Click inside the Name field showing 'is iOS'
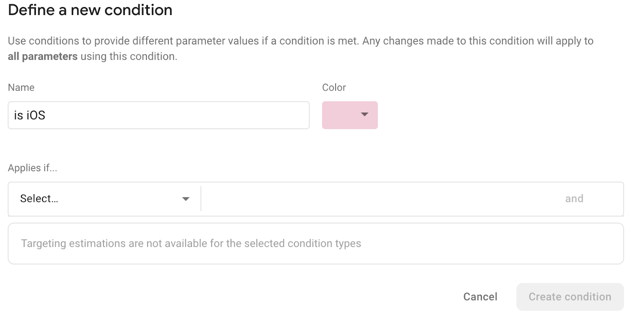The image size is (631, 317). click(x=158, y=115)
